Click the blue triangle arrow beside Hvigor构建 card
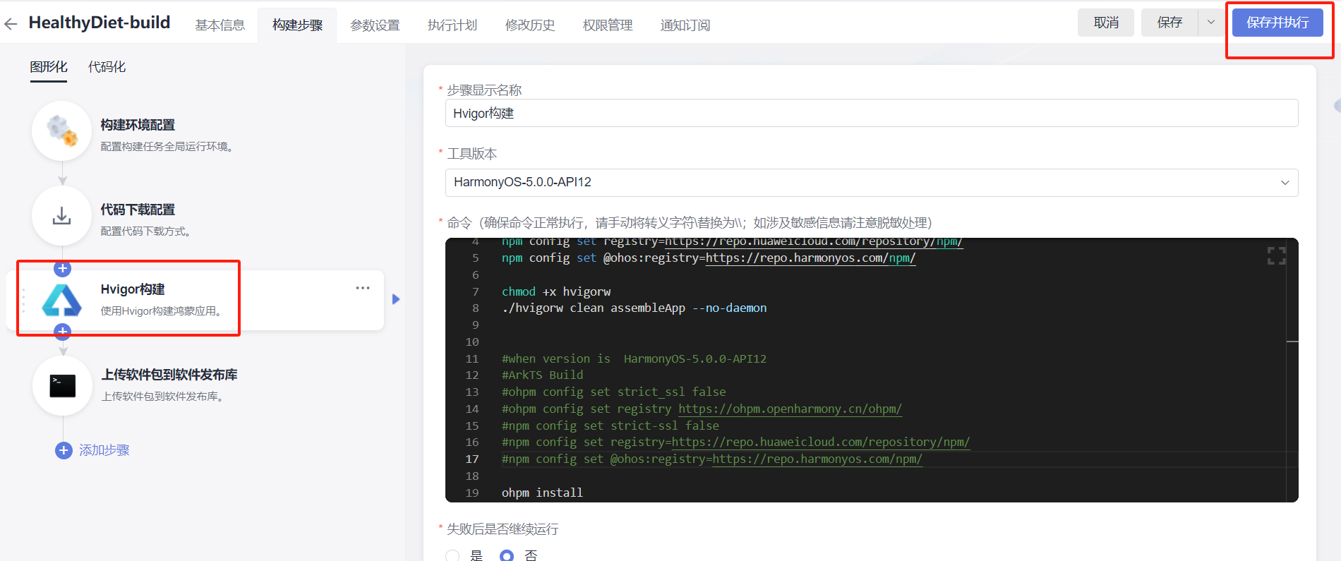Viewport: 1341px width, 561px height. (x=396, y=299)
